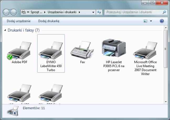Click Dodaj drukarkę
The height and width of the screenshot is (120, 170).
click(x=49, y=21)
